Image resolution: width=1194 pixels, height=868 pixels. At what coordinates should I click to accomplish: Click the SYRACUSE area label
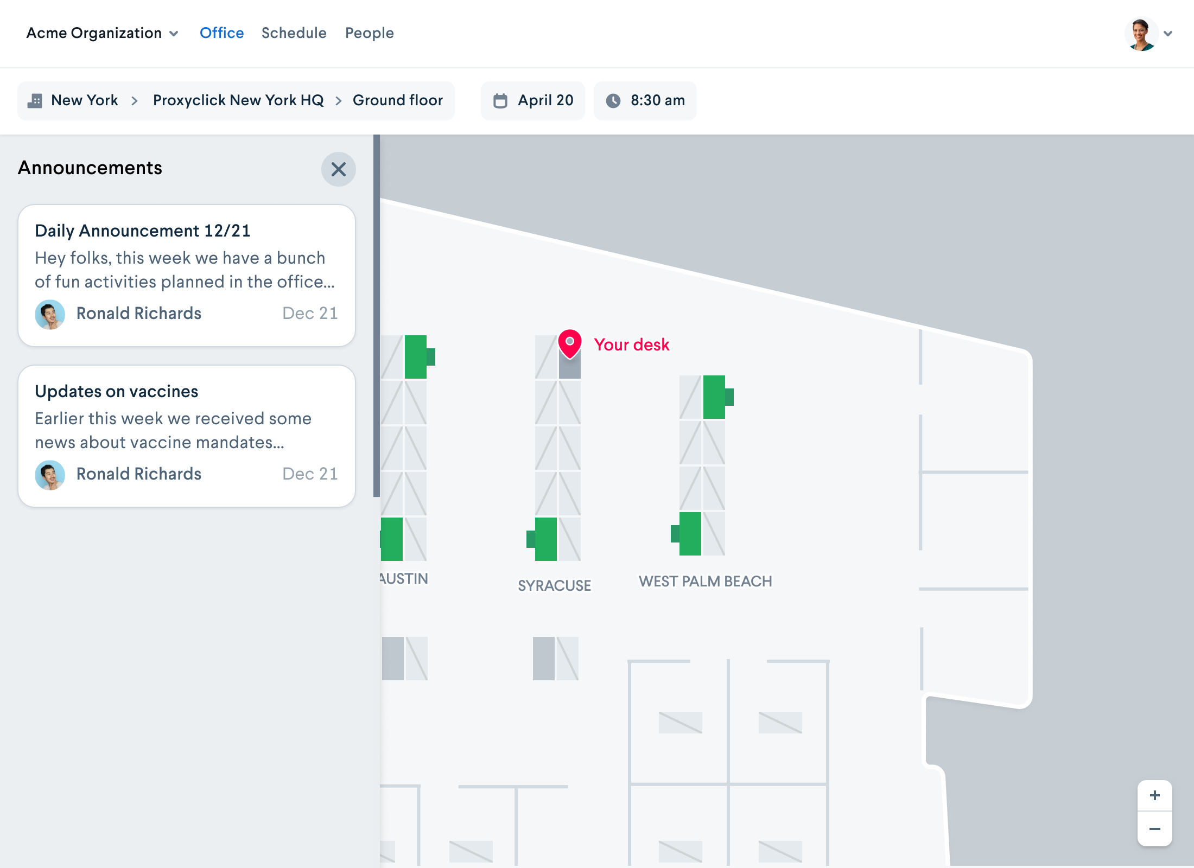pyautogui.click(x=554, y=586)
